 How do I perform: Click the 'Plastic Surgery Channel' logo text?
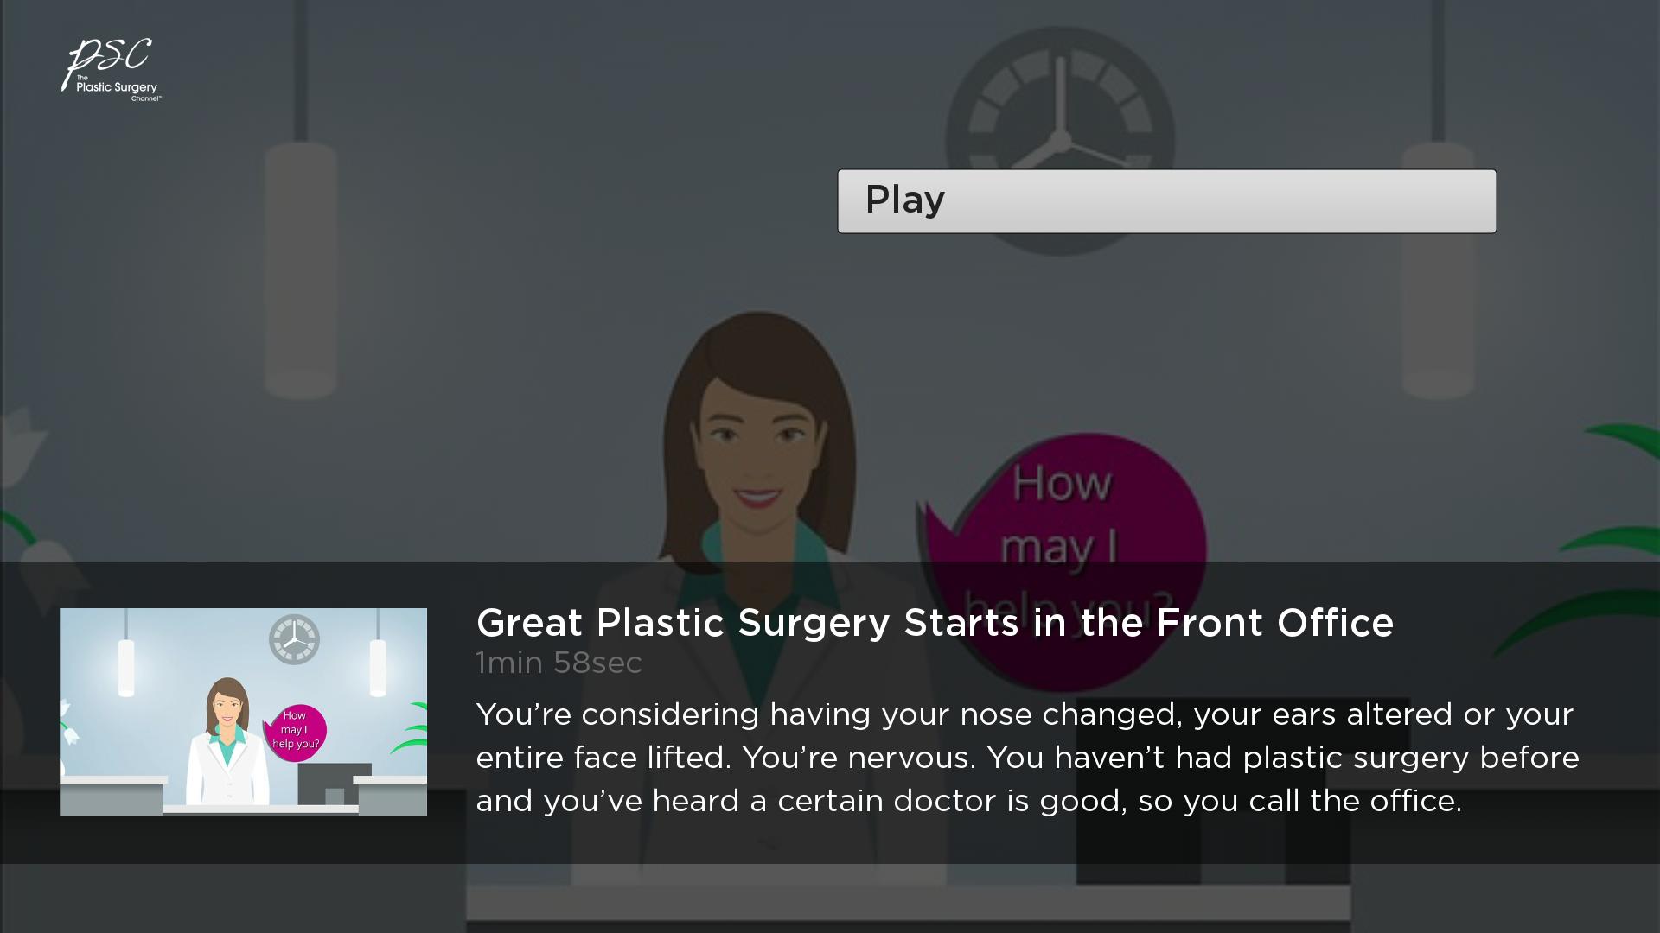pyautogui.click(x=118, y=89)
